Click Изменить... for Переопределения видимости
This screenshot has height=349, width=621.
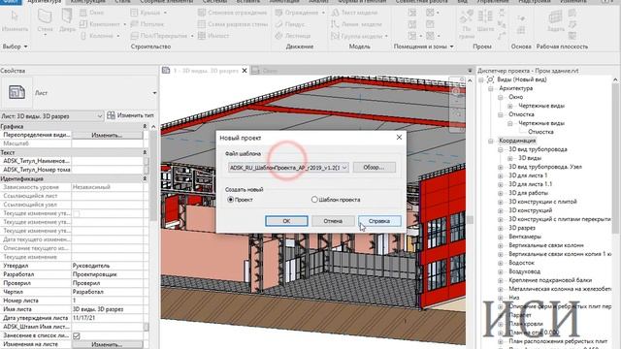click(107, 135)
